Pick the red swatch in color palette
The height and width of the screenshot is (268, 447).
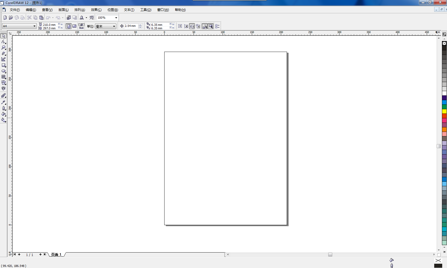(444, 116)
